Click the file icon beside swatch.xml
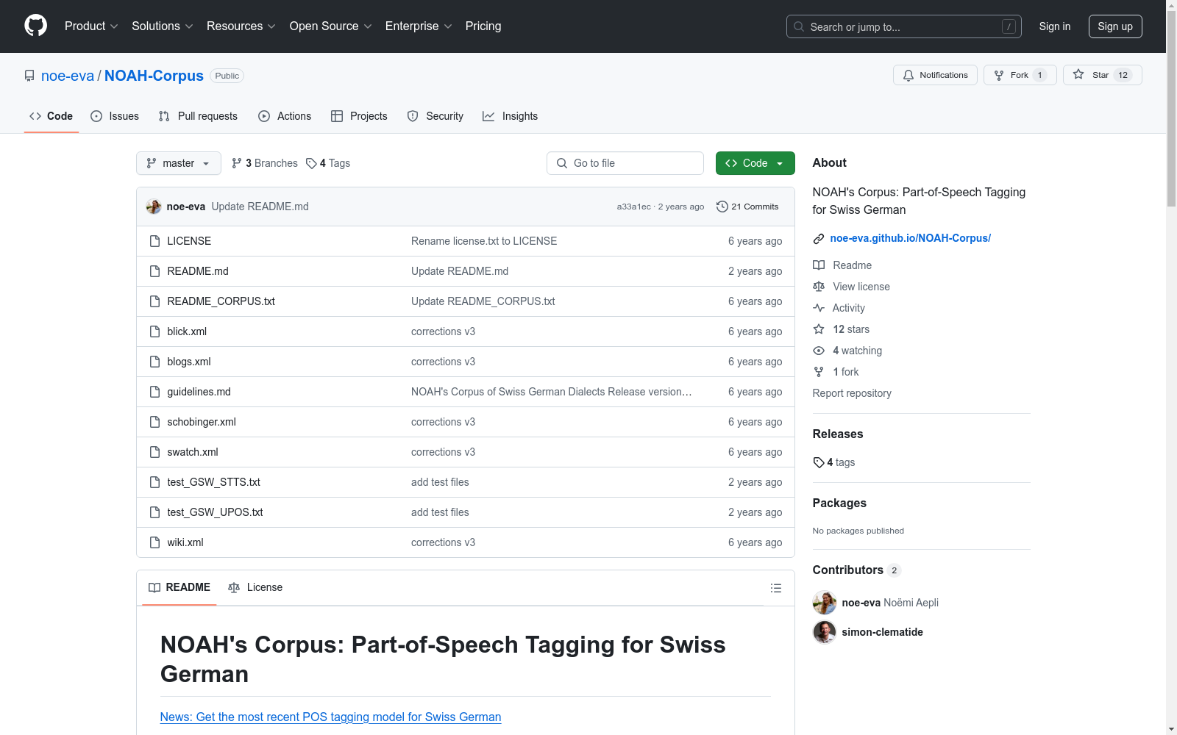Image resolution: width=1177 pixels, height=735 pixels. pos(154,452)
